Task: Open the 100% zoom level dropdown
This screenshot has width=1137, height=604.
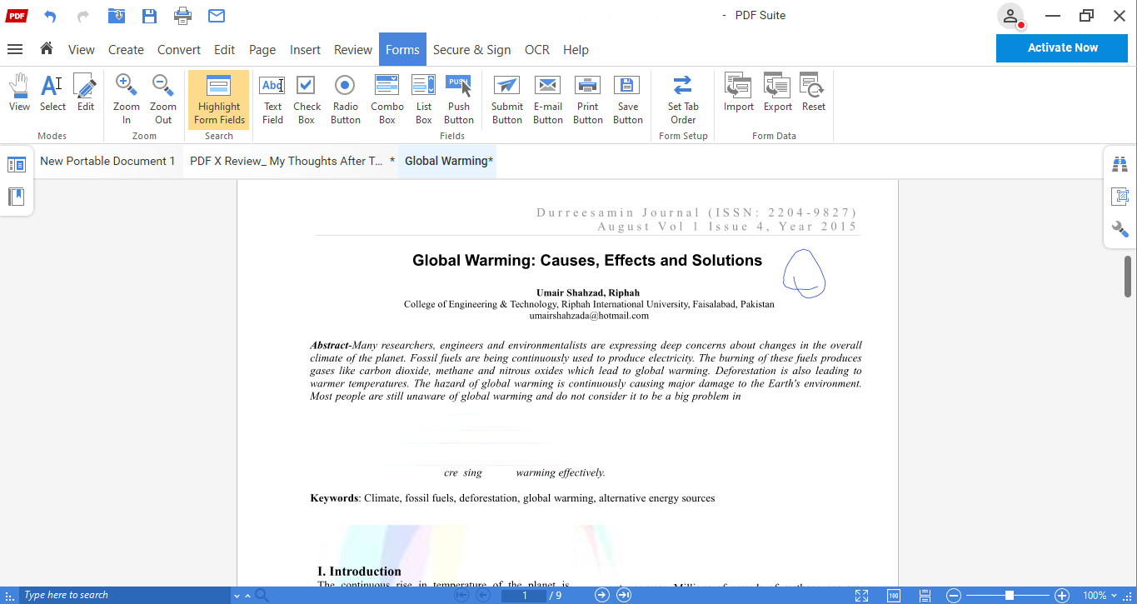Action: click(x=1098, y=595)
